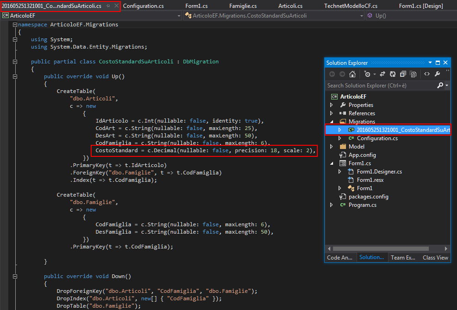Collapse the using directives outlining block
The height and width of the screenshot is (310, 457).
click(15, 39)
